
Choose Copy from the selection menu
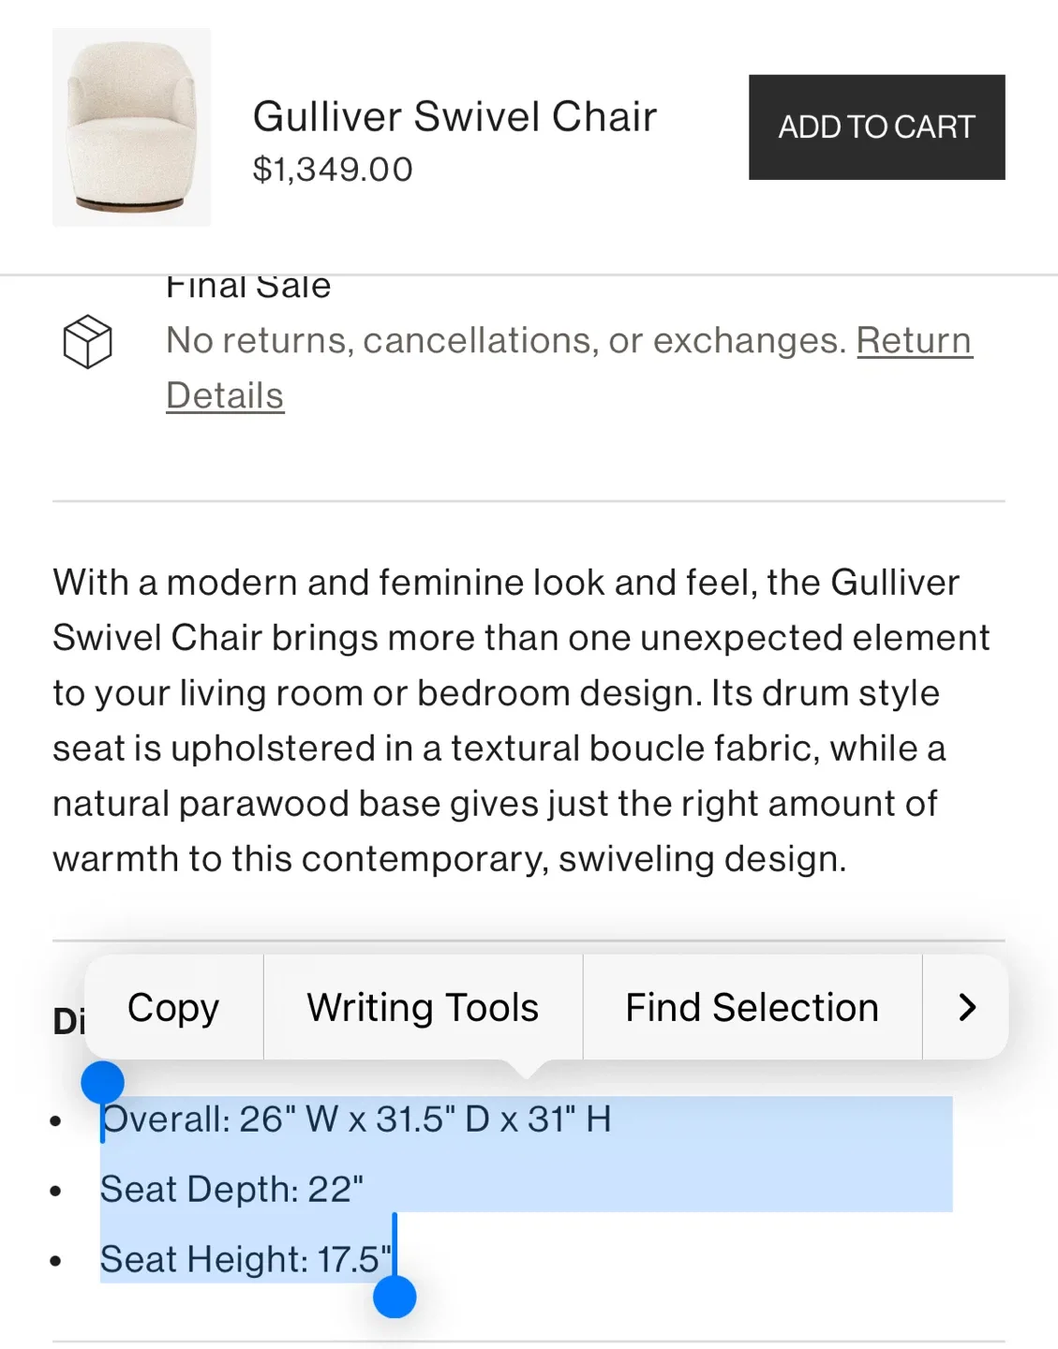point(173,1008)
